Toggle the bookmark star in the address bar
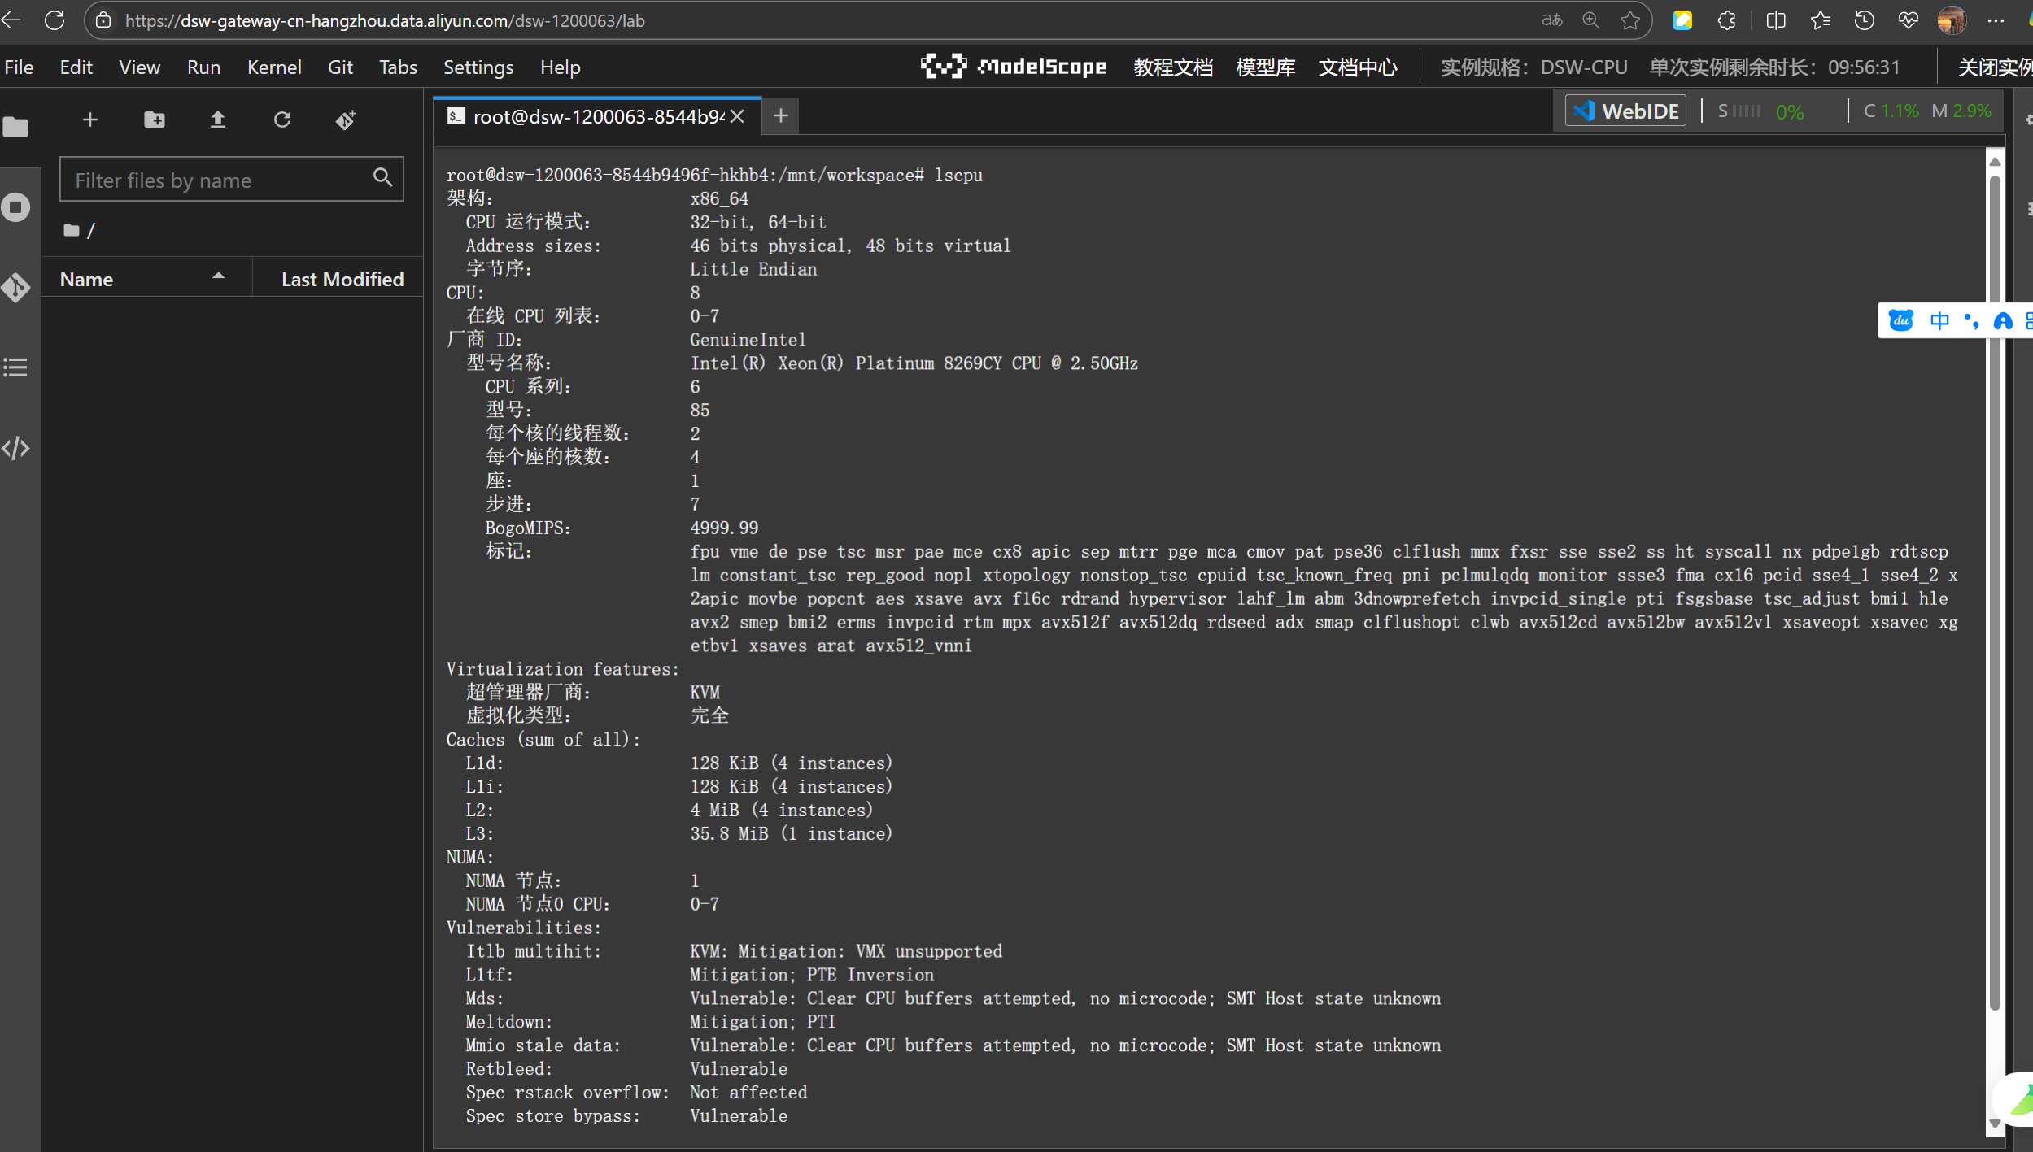2033x1152 pixels. pos(1630,20)
